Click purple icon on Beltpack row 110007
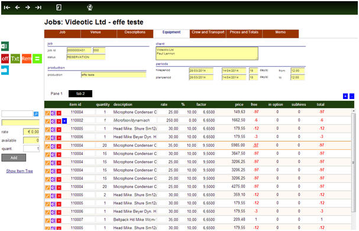Viewport: 359px width, 231px height. [x=53, y=220]
